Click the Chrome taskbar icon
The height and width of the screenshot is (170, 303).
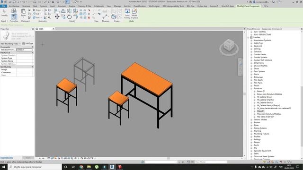pos(81,167)
